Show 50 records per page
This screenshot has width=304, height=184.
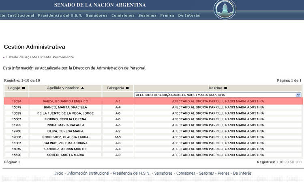pyautogui.click(x=292, y=162)
